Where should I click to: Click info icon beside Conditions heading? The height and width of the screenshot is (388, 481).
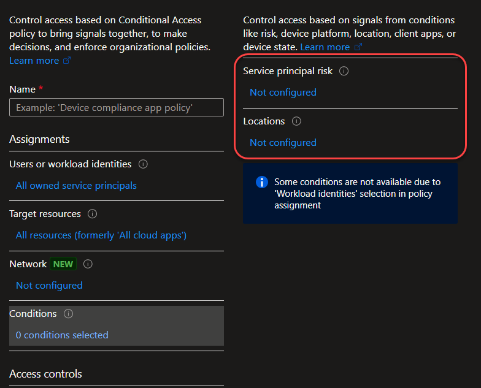tap(68, 314)
